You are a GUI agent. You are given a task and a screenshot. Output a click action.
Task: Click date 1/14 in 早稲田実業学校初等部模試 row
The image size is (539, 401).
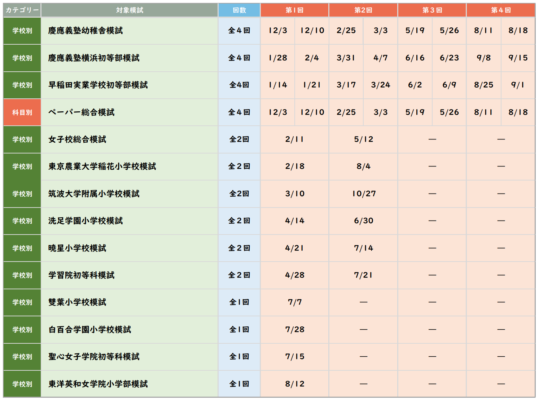[278, 85]
